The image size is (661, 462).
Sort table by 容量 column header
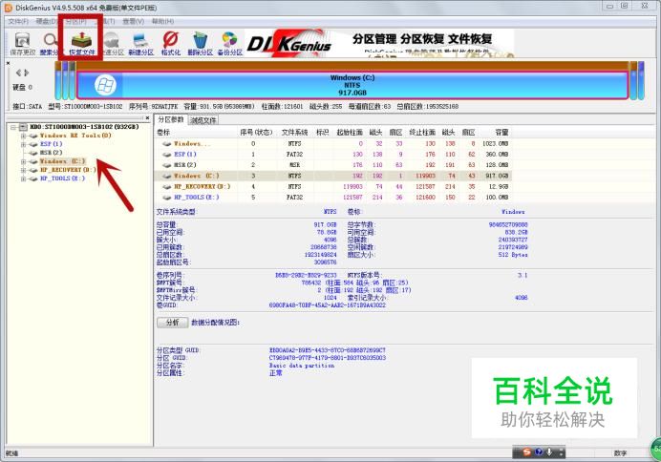click(501, 133)
